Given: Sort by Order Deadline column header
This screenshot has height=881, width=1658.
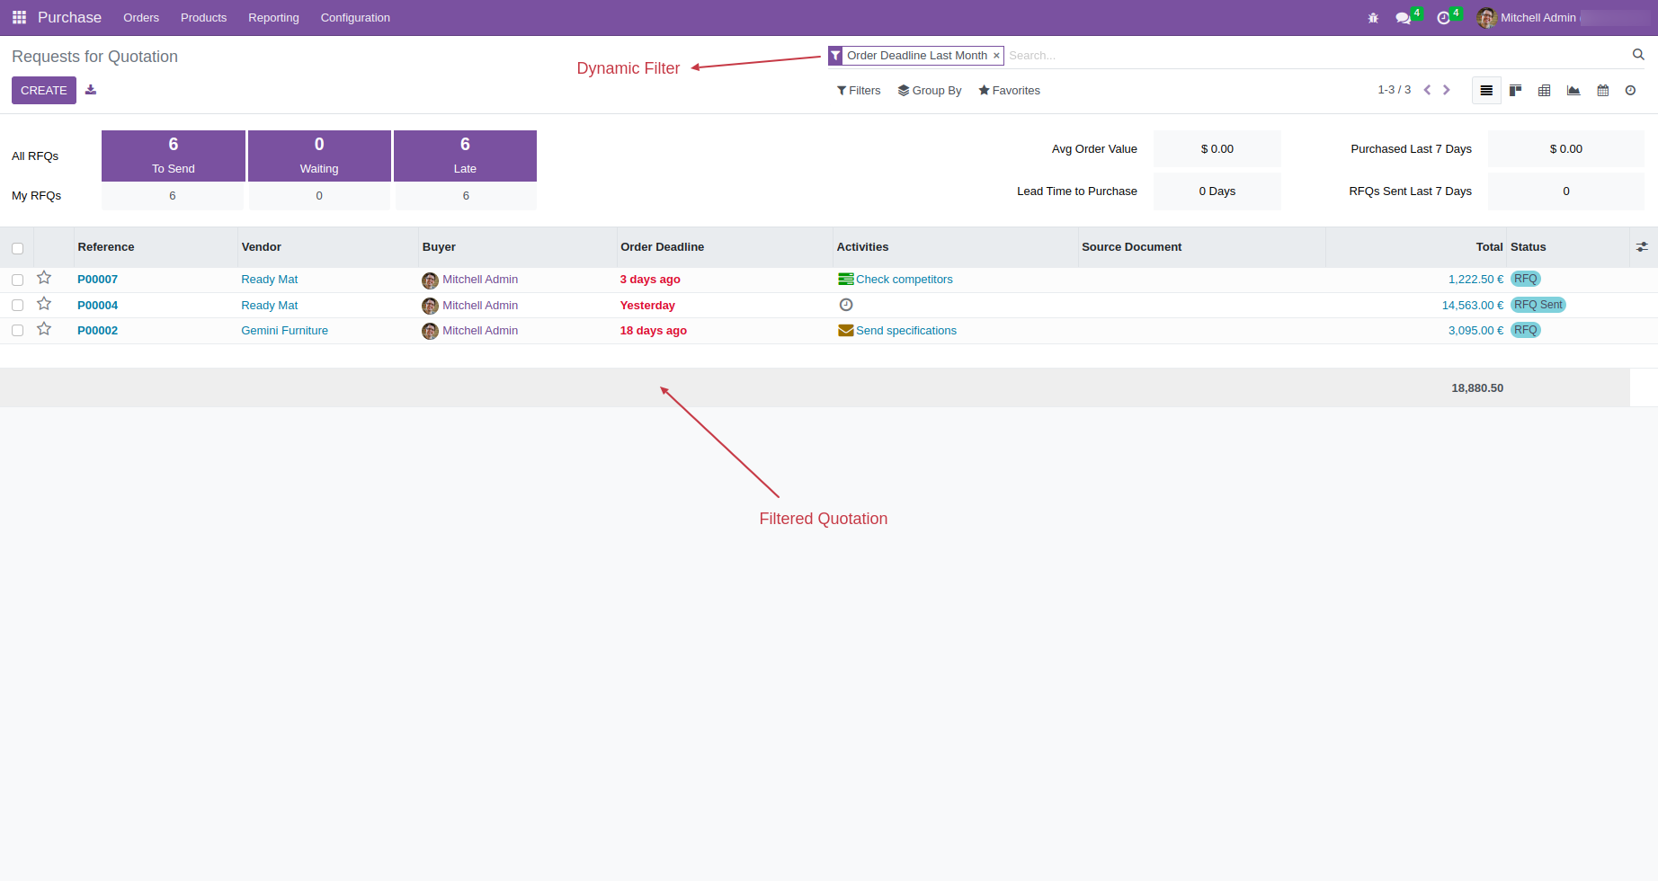Looking at the screenshot, I should pyautogui.click(x=662, y=247).
